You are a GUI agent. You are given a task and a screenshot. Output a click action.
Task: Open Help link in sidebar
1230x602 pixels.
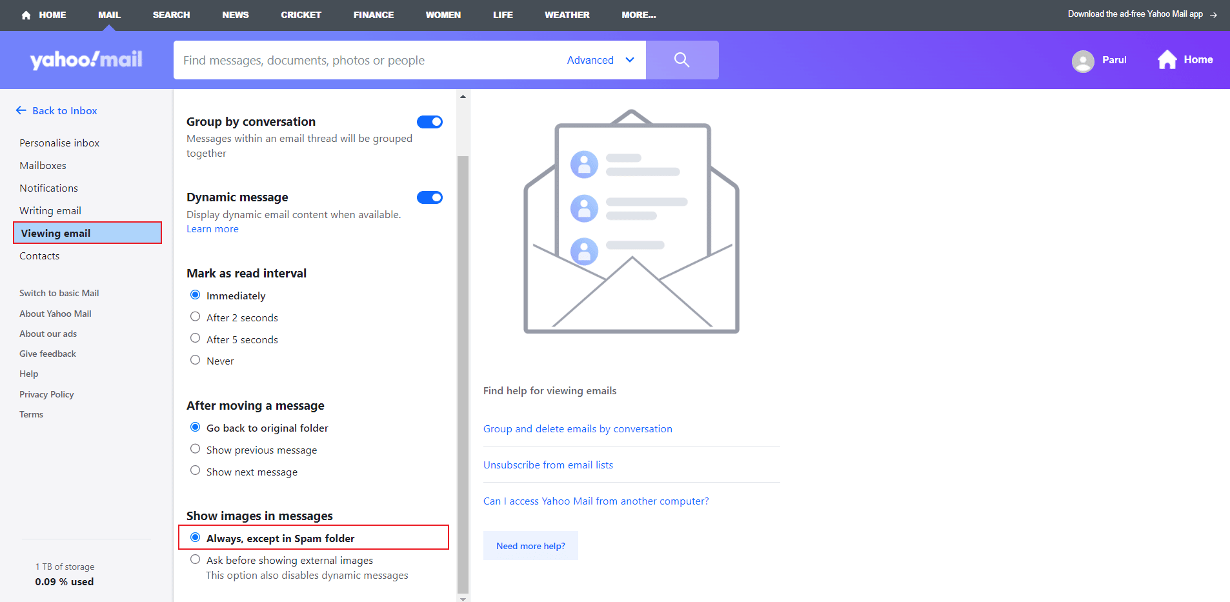(x=28, y=374)
